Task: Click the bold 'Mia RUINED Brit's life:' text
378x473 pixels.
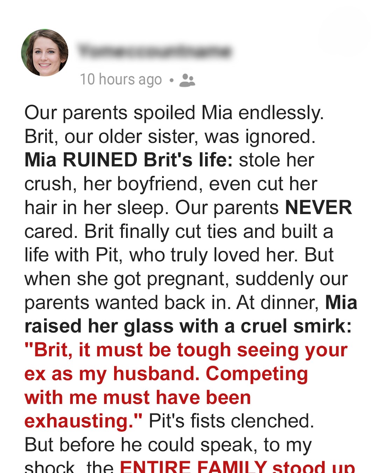Action: coord(128,160)
